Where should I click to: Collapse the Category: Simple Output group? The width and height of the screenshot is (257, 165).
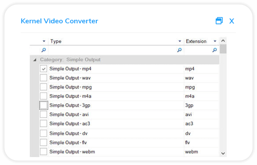(35, 60)
